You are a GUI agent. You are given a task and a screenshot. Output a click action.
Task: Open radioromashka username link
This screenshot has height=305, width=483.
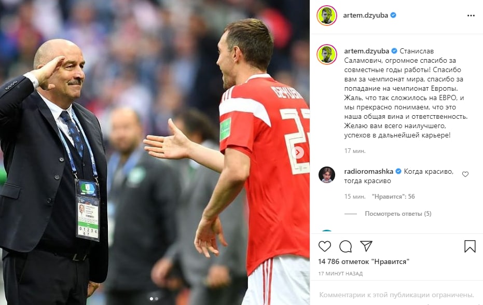[x=369, y=171]
